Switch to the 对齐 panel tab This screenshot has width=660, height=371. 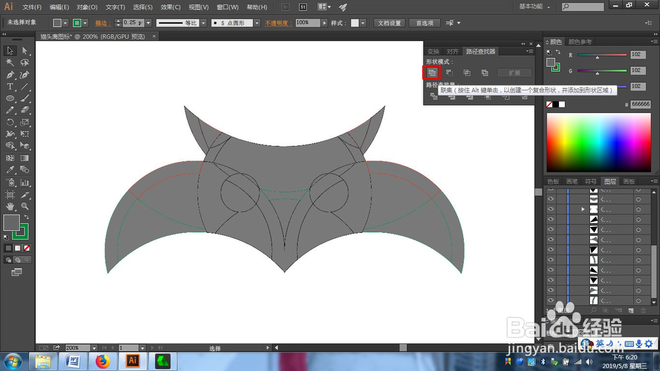(x=452, y=51)
